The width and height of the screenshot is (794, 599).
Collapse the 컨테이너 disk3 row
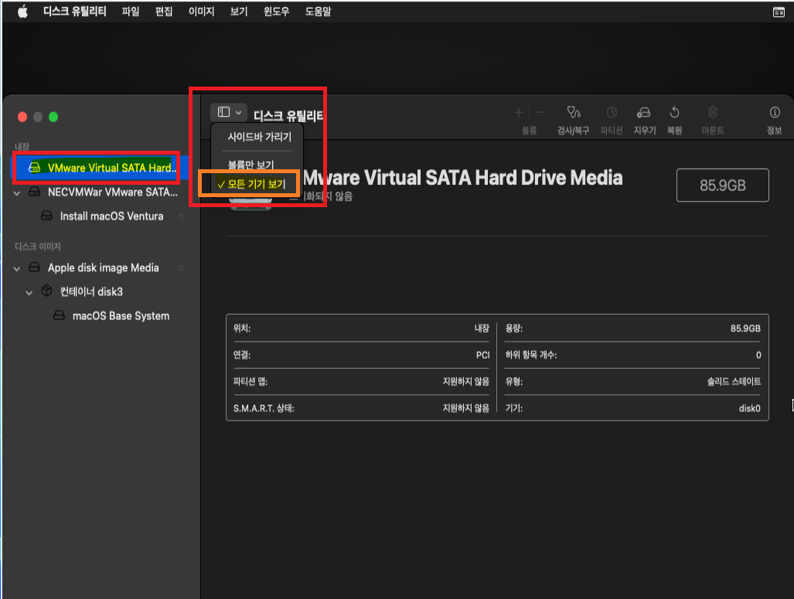pyautogui.click(x=29, y=293)
